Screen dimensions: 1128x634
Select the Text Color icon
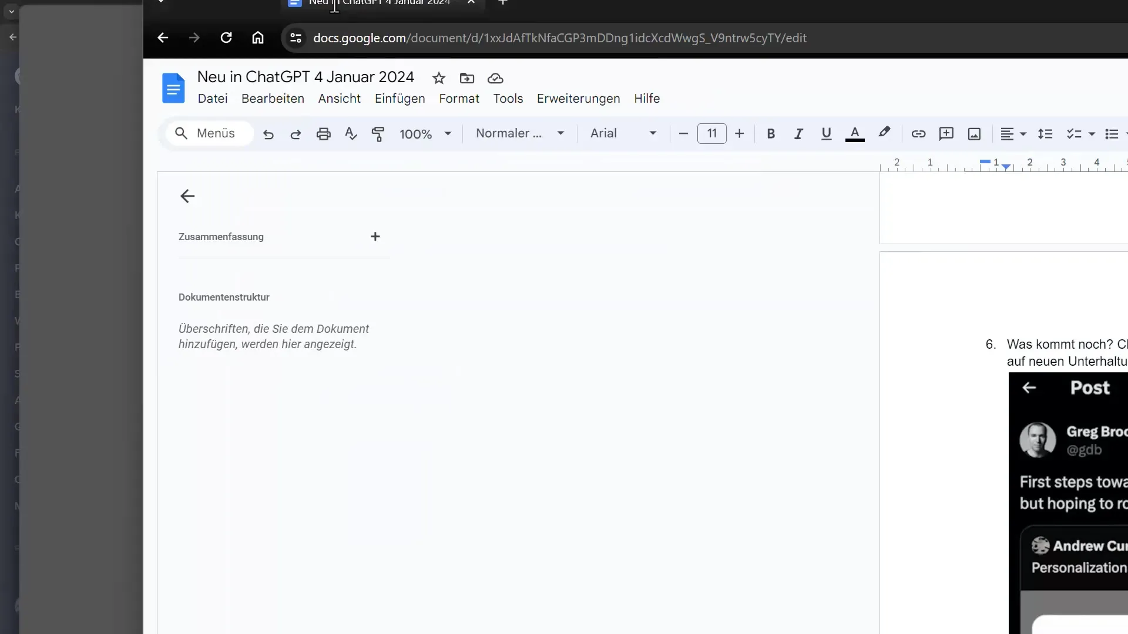point(855,133)
